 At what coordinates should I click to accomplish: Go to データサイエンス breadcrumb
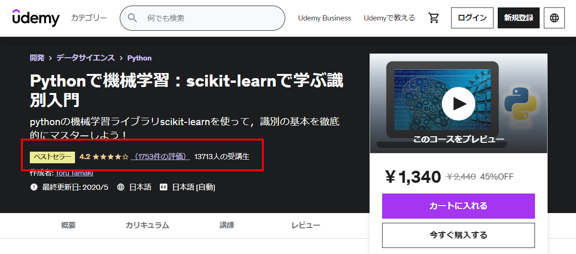pos(85,58)
